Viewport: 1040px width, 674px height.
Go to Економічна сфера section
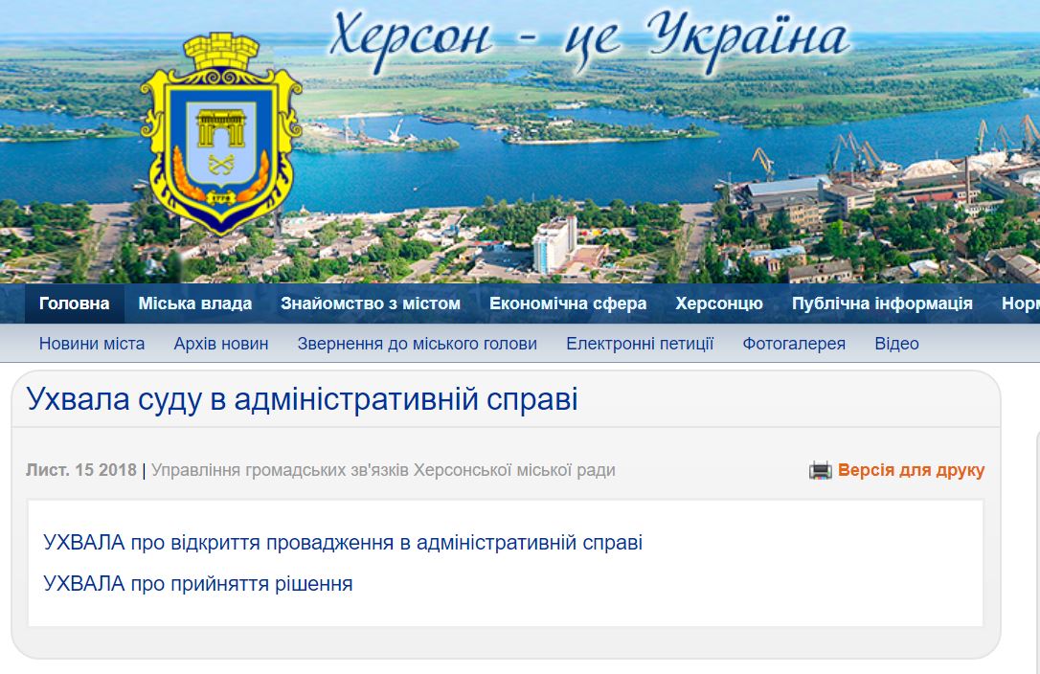[x=568, y=304]
